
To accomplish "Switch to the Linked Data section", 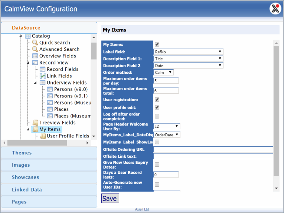I will pyautogui.click(x=49, y=190).
